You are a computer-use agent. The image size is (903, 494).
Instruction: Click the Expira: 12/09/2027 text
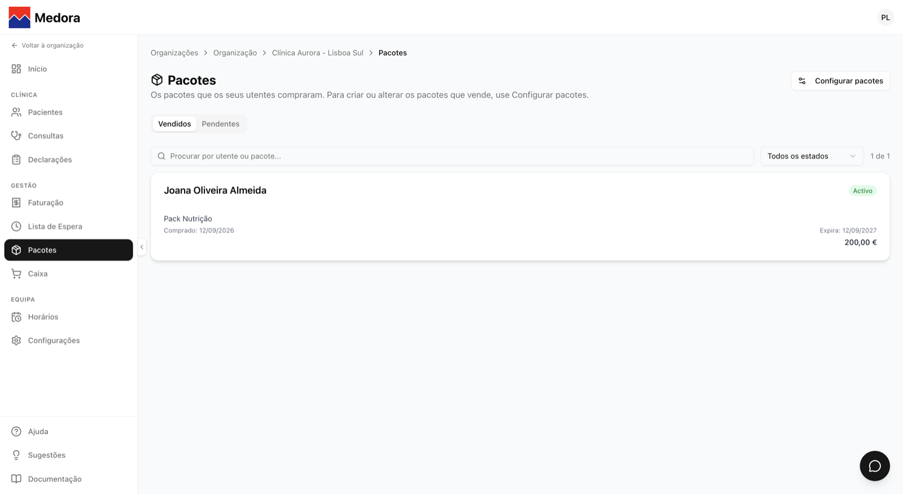tap(848, 230)
